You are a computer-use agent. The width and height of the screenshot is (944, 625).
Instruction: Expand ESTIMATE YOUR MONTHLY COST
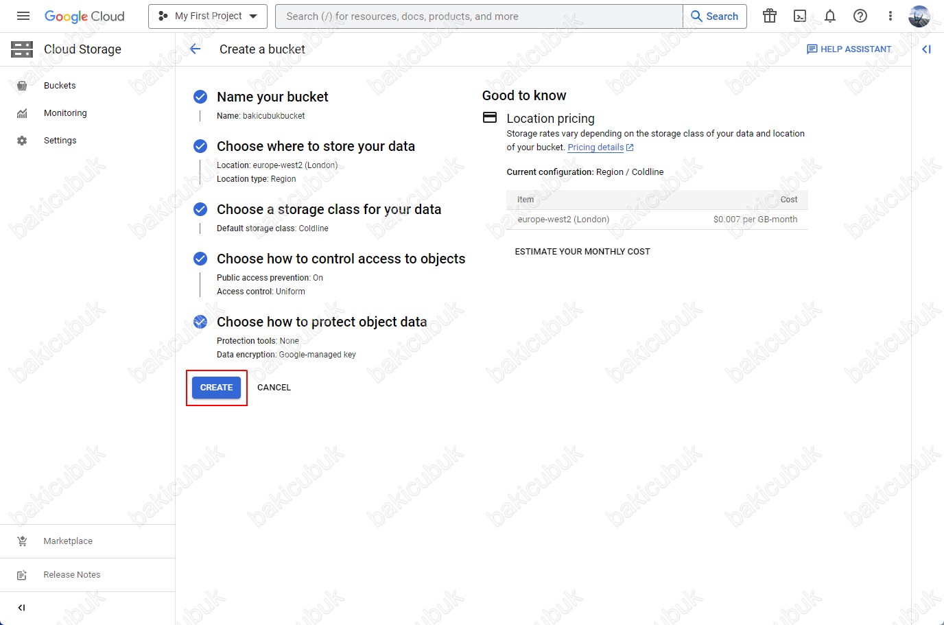tap(582, 252)
